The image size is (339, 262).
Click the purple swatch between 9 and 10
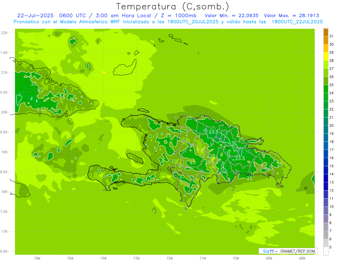pos(326,211)
